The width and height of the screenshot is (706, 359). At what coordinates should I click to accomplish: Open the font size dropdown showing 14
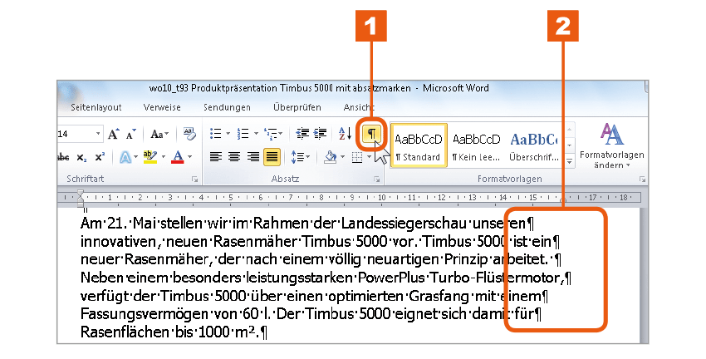click(98, 134)
